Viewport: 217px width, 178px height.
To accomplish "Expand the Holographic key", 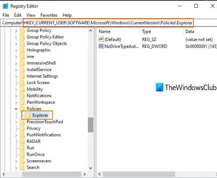I will pyautogui.click(x=16, y=50).
